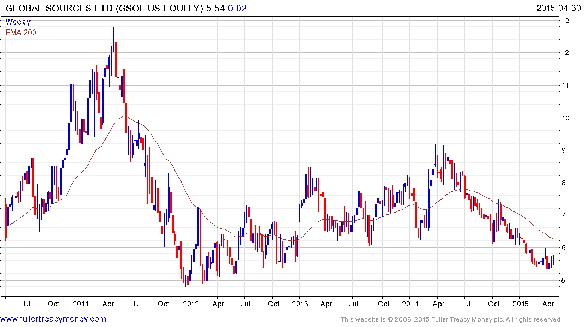The image size is (586, 327).
Task: Click the 2013 x-axis label
Action: [x=300, y=304]
